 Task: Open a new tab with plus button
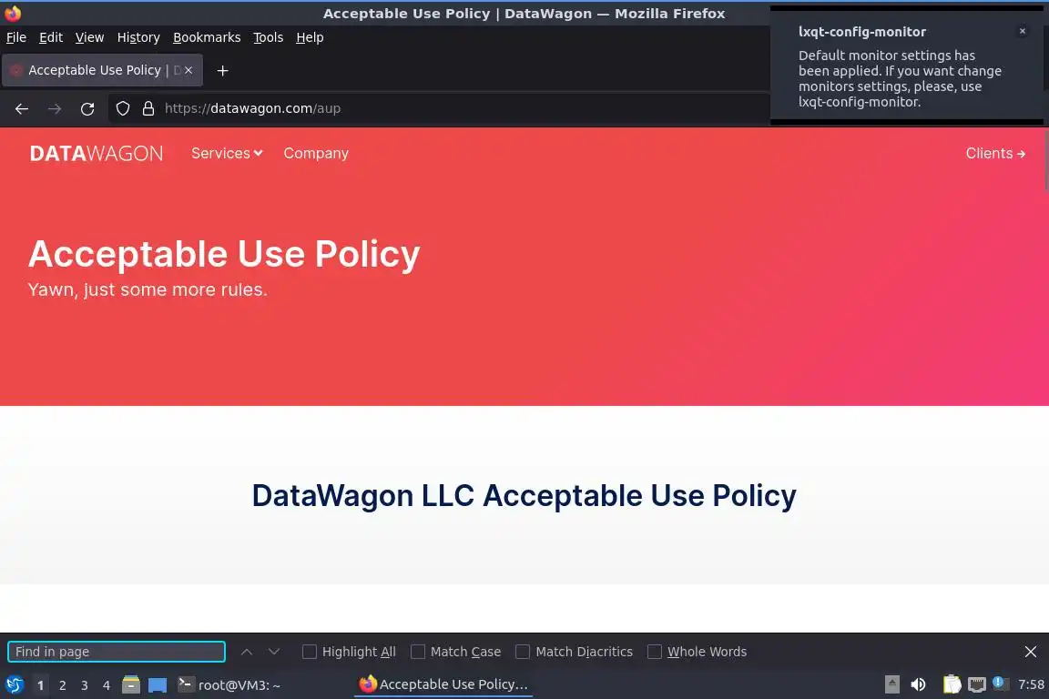pyautogui.click(x=223, y=70)
